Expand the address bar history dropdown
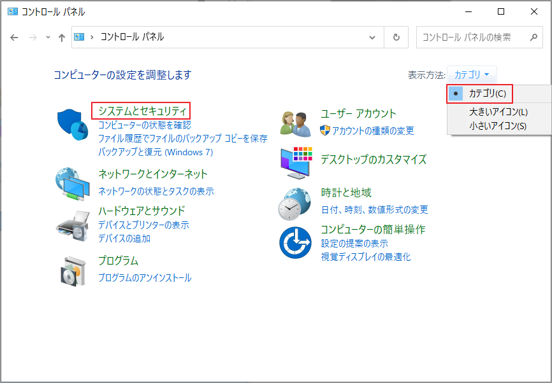Image resolution: width=552 pixels, height=383 pixels. [x=372, y=38]
